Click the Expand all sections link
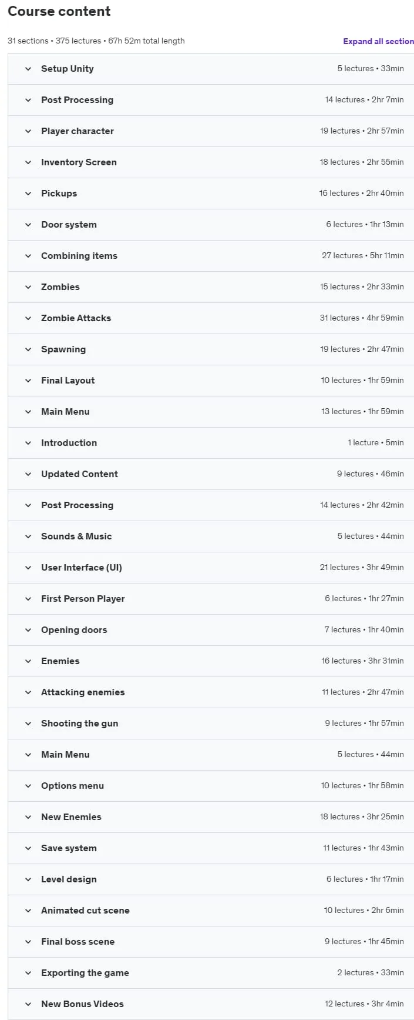 (378, 41)
